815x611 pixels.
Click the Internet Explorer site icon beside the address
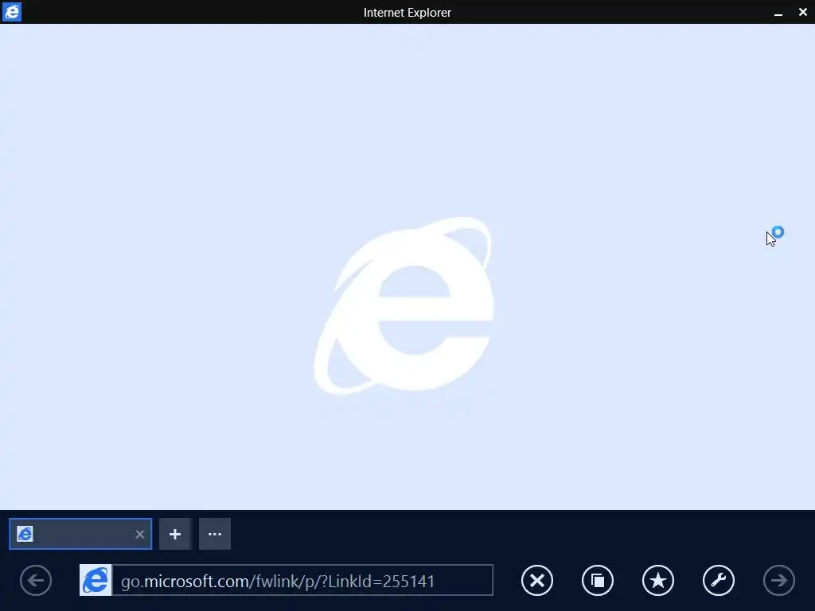(x=96, y=580)
